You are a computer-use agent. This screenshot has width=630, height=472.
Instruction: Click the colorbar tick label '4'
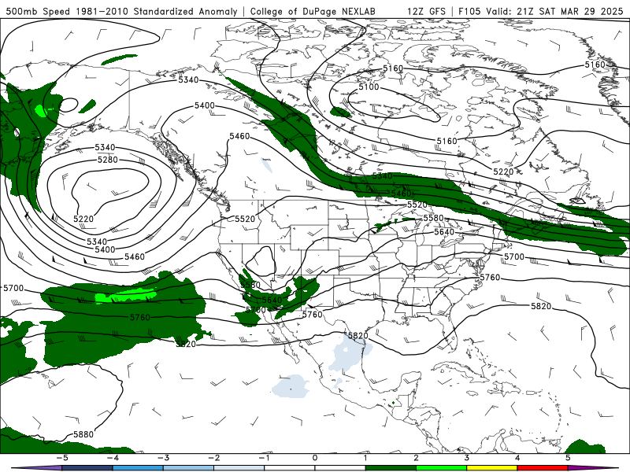click(x=517, y=458)
